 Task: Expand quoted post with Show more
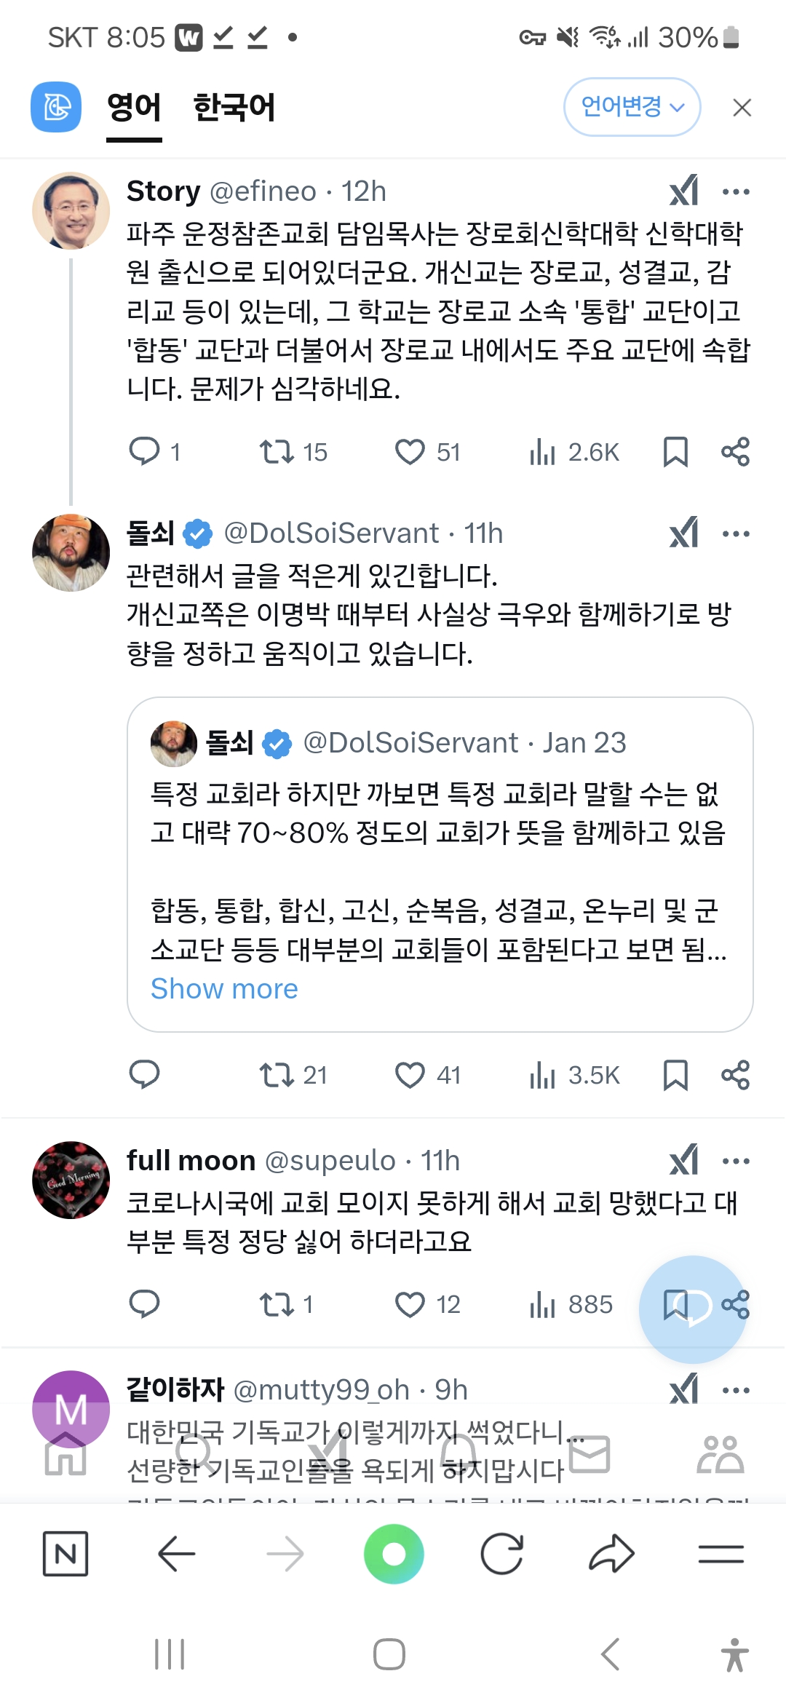point(224,989)
